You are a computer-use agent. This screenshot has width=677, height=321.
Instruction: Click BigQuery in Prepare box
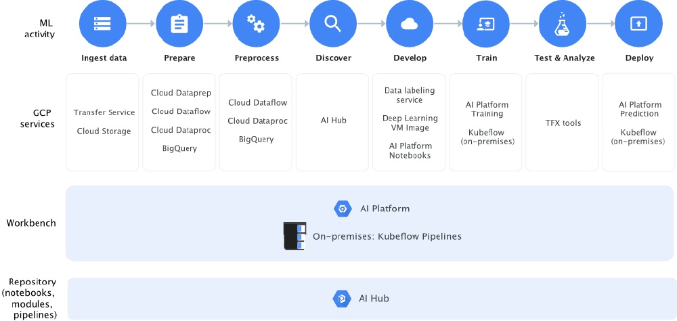pos(179,148)
